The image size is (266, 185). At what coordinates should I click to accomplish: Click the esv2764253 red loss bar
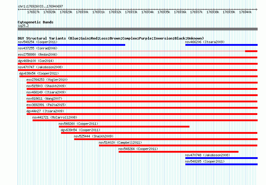[x=142, y=83]
